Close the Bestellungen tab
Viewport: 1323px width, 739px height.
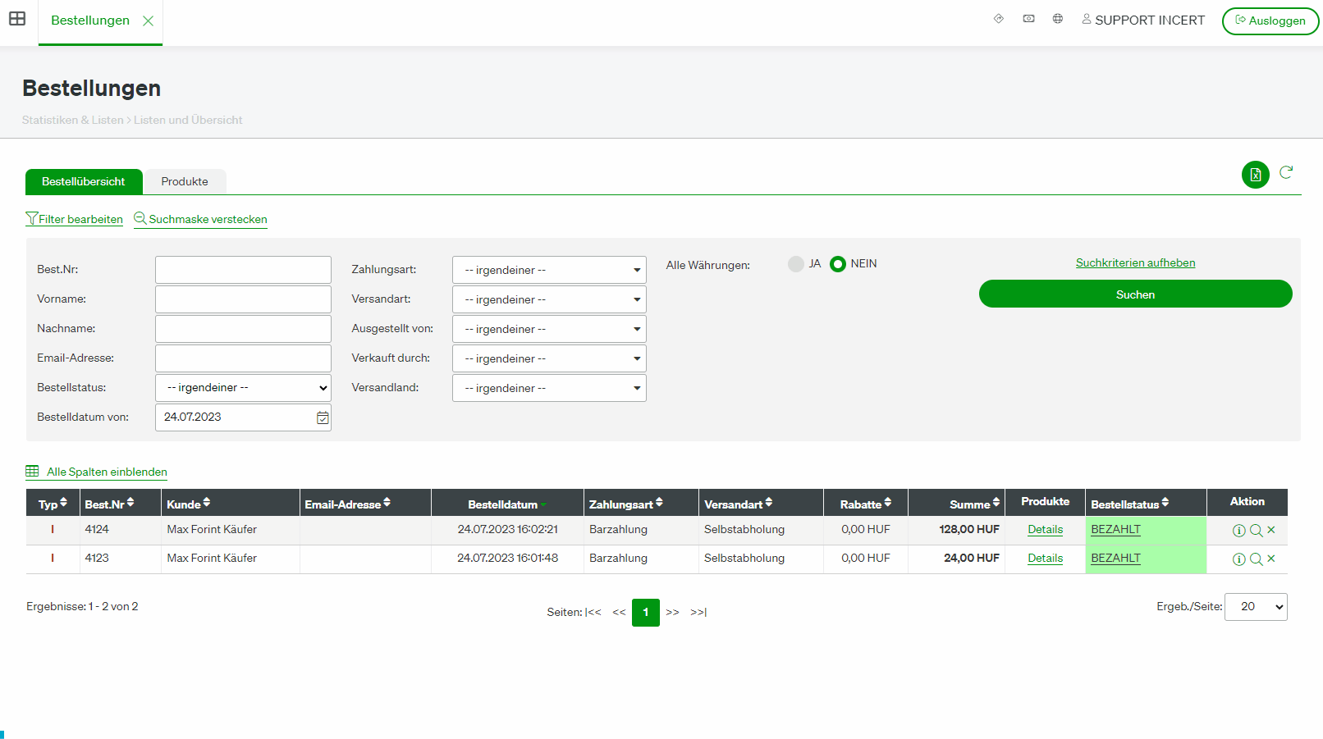click(x=149, y=21)
